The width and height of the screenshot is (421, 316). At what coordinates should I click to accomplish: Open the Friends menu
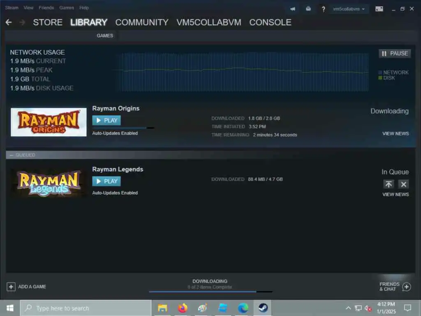point(46,8)
